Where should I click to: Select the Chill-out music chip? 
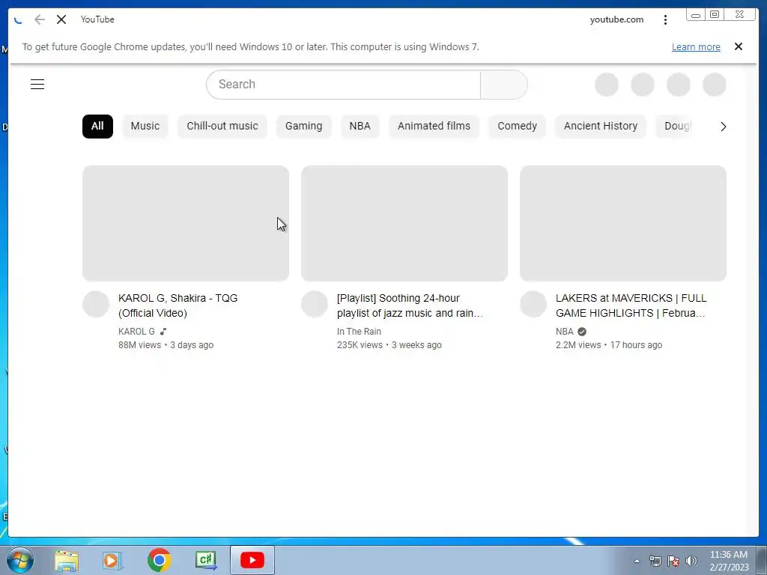pos(222,126)
